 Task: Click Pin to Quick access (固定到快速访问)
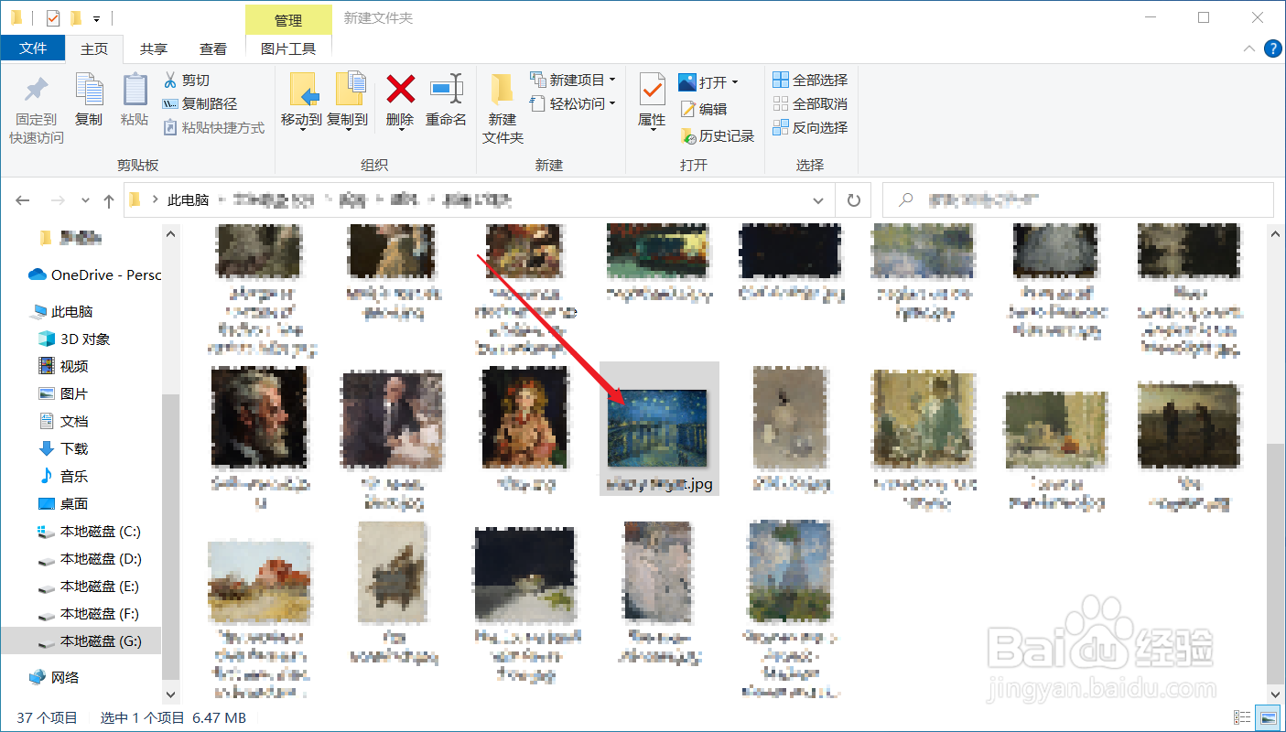[x=37, y=109]
